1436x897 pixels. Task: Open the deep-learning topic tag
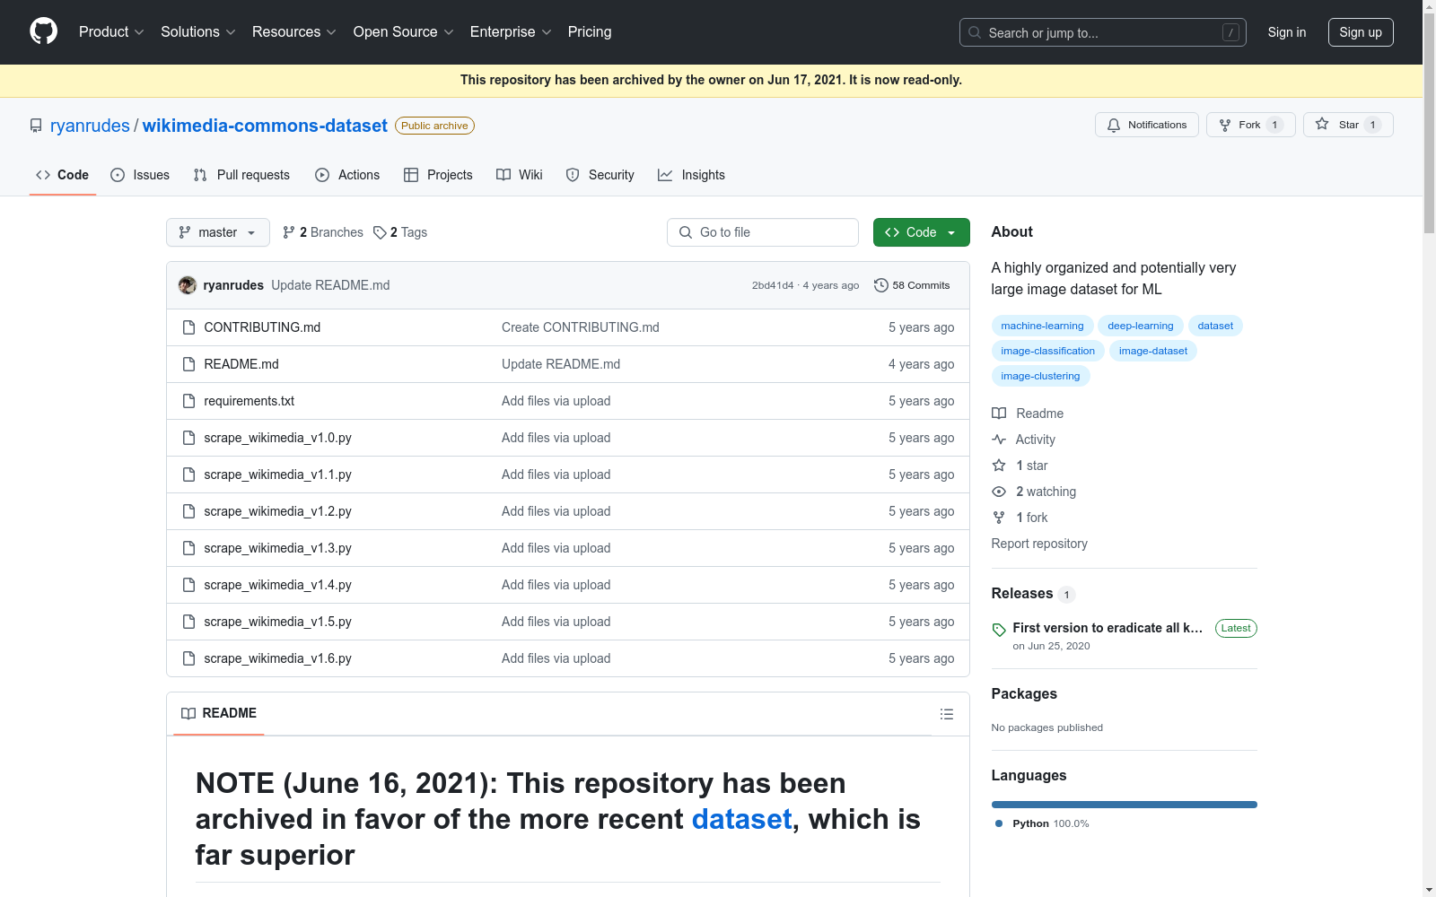tap(1140, 326)
